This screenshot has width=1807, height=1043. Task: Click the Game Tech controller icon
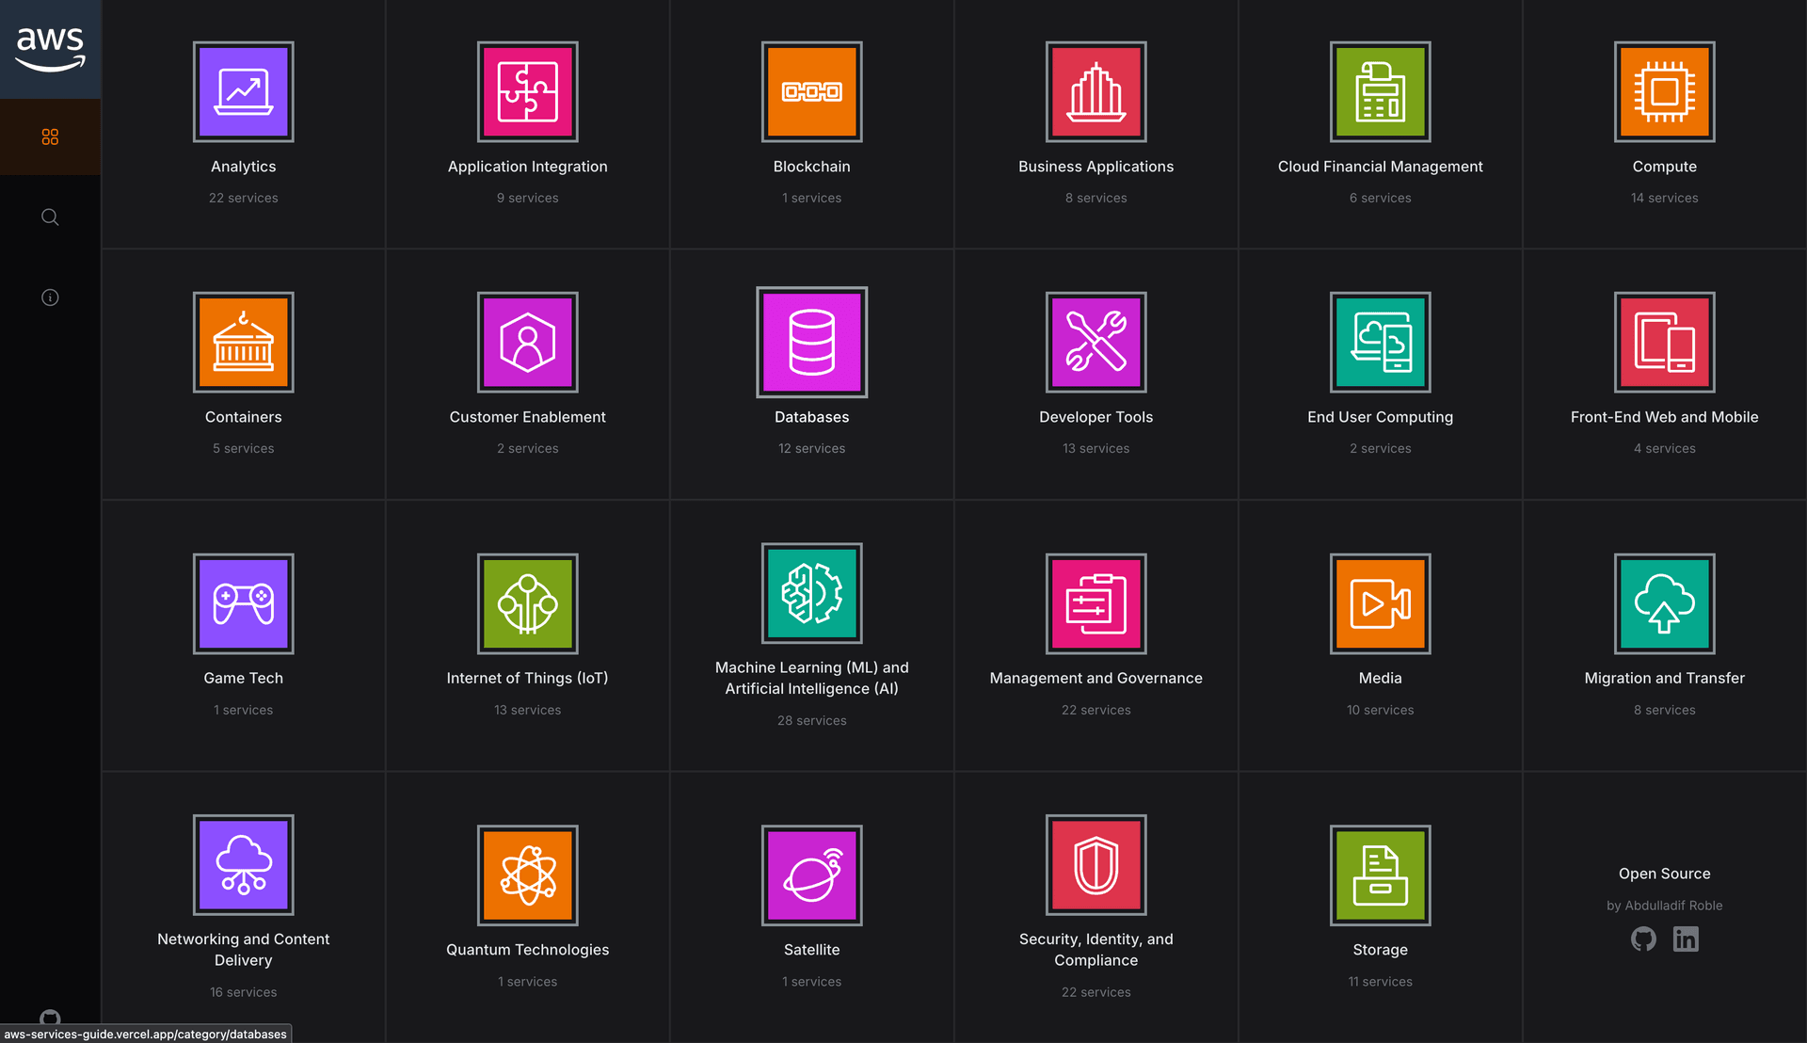click(243, 603)
